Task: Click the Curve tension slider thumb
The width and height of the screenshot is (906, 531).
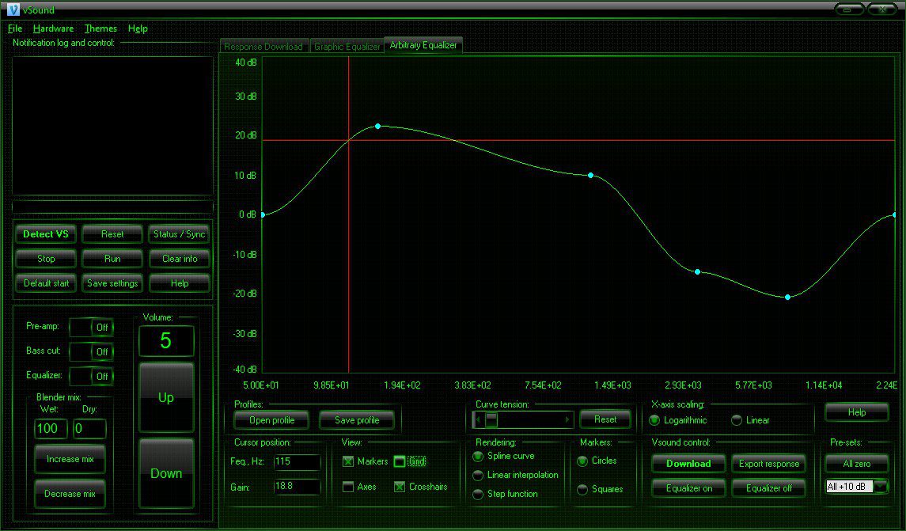Action: (x=491, y=419)
